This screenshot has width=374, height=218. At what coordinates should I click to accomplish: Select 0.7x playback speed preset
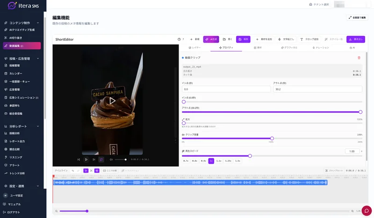[186, 161]
